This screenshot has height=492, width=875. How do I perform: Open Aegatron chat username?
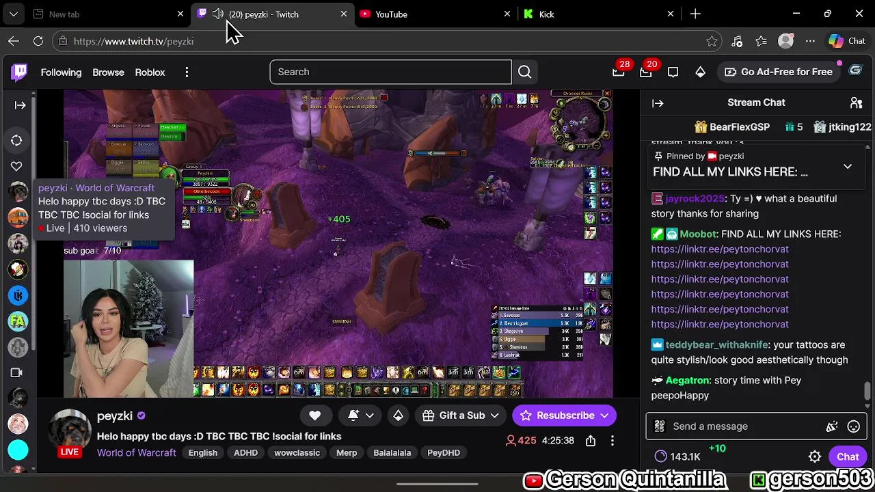(688, 381)
